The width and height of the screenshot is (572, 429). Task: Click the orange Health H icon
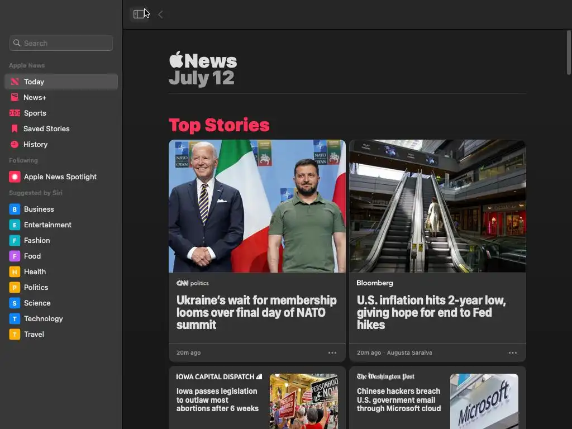pyautogui.click(x=15, y=272)
